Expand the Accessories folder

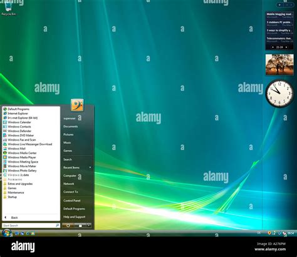(x=13, y=179)
